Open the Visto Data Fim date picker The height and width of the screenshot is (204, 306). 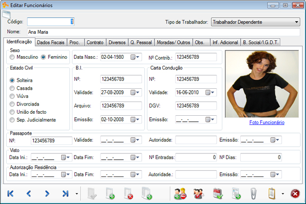point(135,158)
